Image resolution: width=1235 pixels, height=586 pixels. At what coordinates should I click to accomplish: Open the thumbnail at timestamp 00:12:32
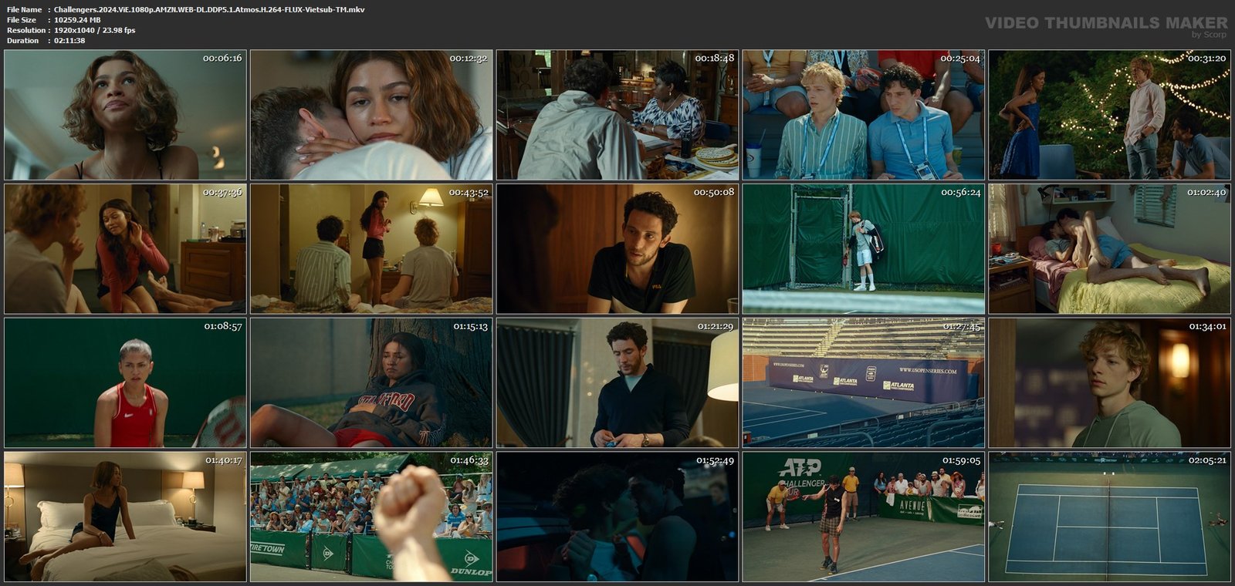(371, 115)
